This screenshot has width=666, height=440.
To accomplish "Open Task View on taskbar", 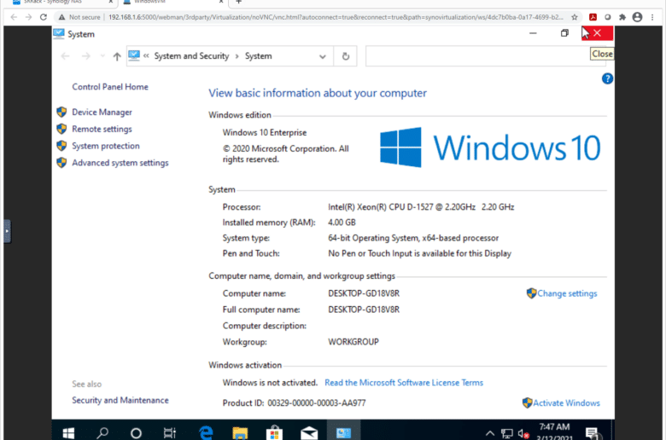I will coord(169,433).
